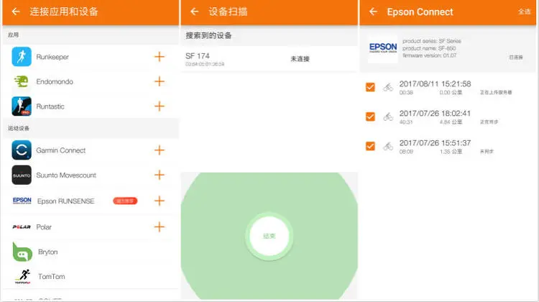Uncheck the 2017/08/11 15:21:58 activity
Screen dimensions: 539x302
(x=370, y=88)
